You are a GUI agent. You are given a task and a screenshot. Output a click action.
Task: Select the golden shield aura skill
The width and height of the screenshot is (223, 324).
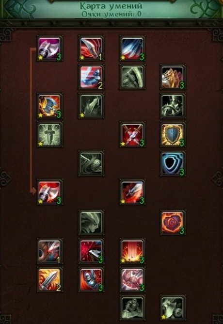tap(173, 134)
